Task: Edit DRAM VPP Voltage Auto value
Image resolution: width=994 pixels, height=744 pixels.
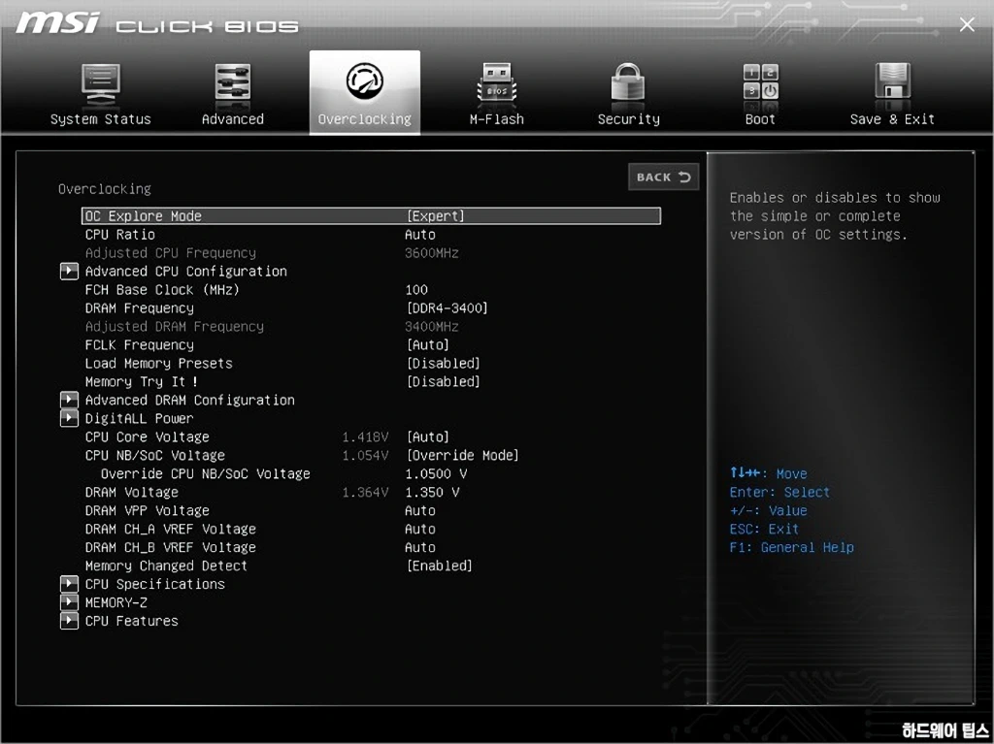Action: 419,510
